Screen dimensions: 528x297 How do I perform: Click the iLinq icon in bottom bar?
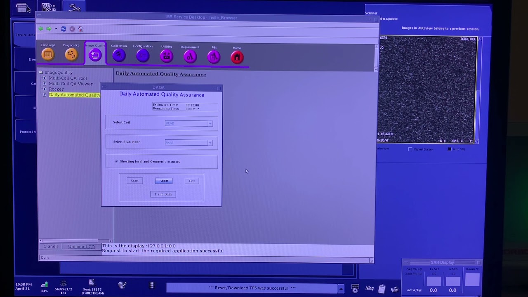369,288
